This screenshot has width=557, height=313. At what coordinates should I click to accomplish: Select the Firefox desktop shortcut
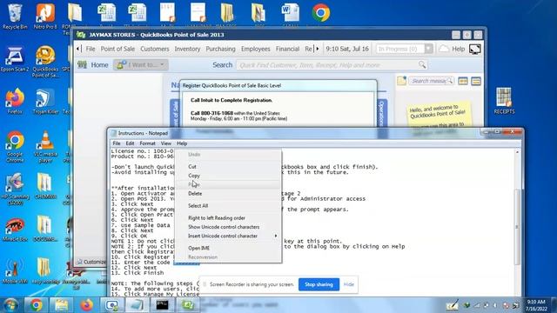[15, 102]
